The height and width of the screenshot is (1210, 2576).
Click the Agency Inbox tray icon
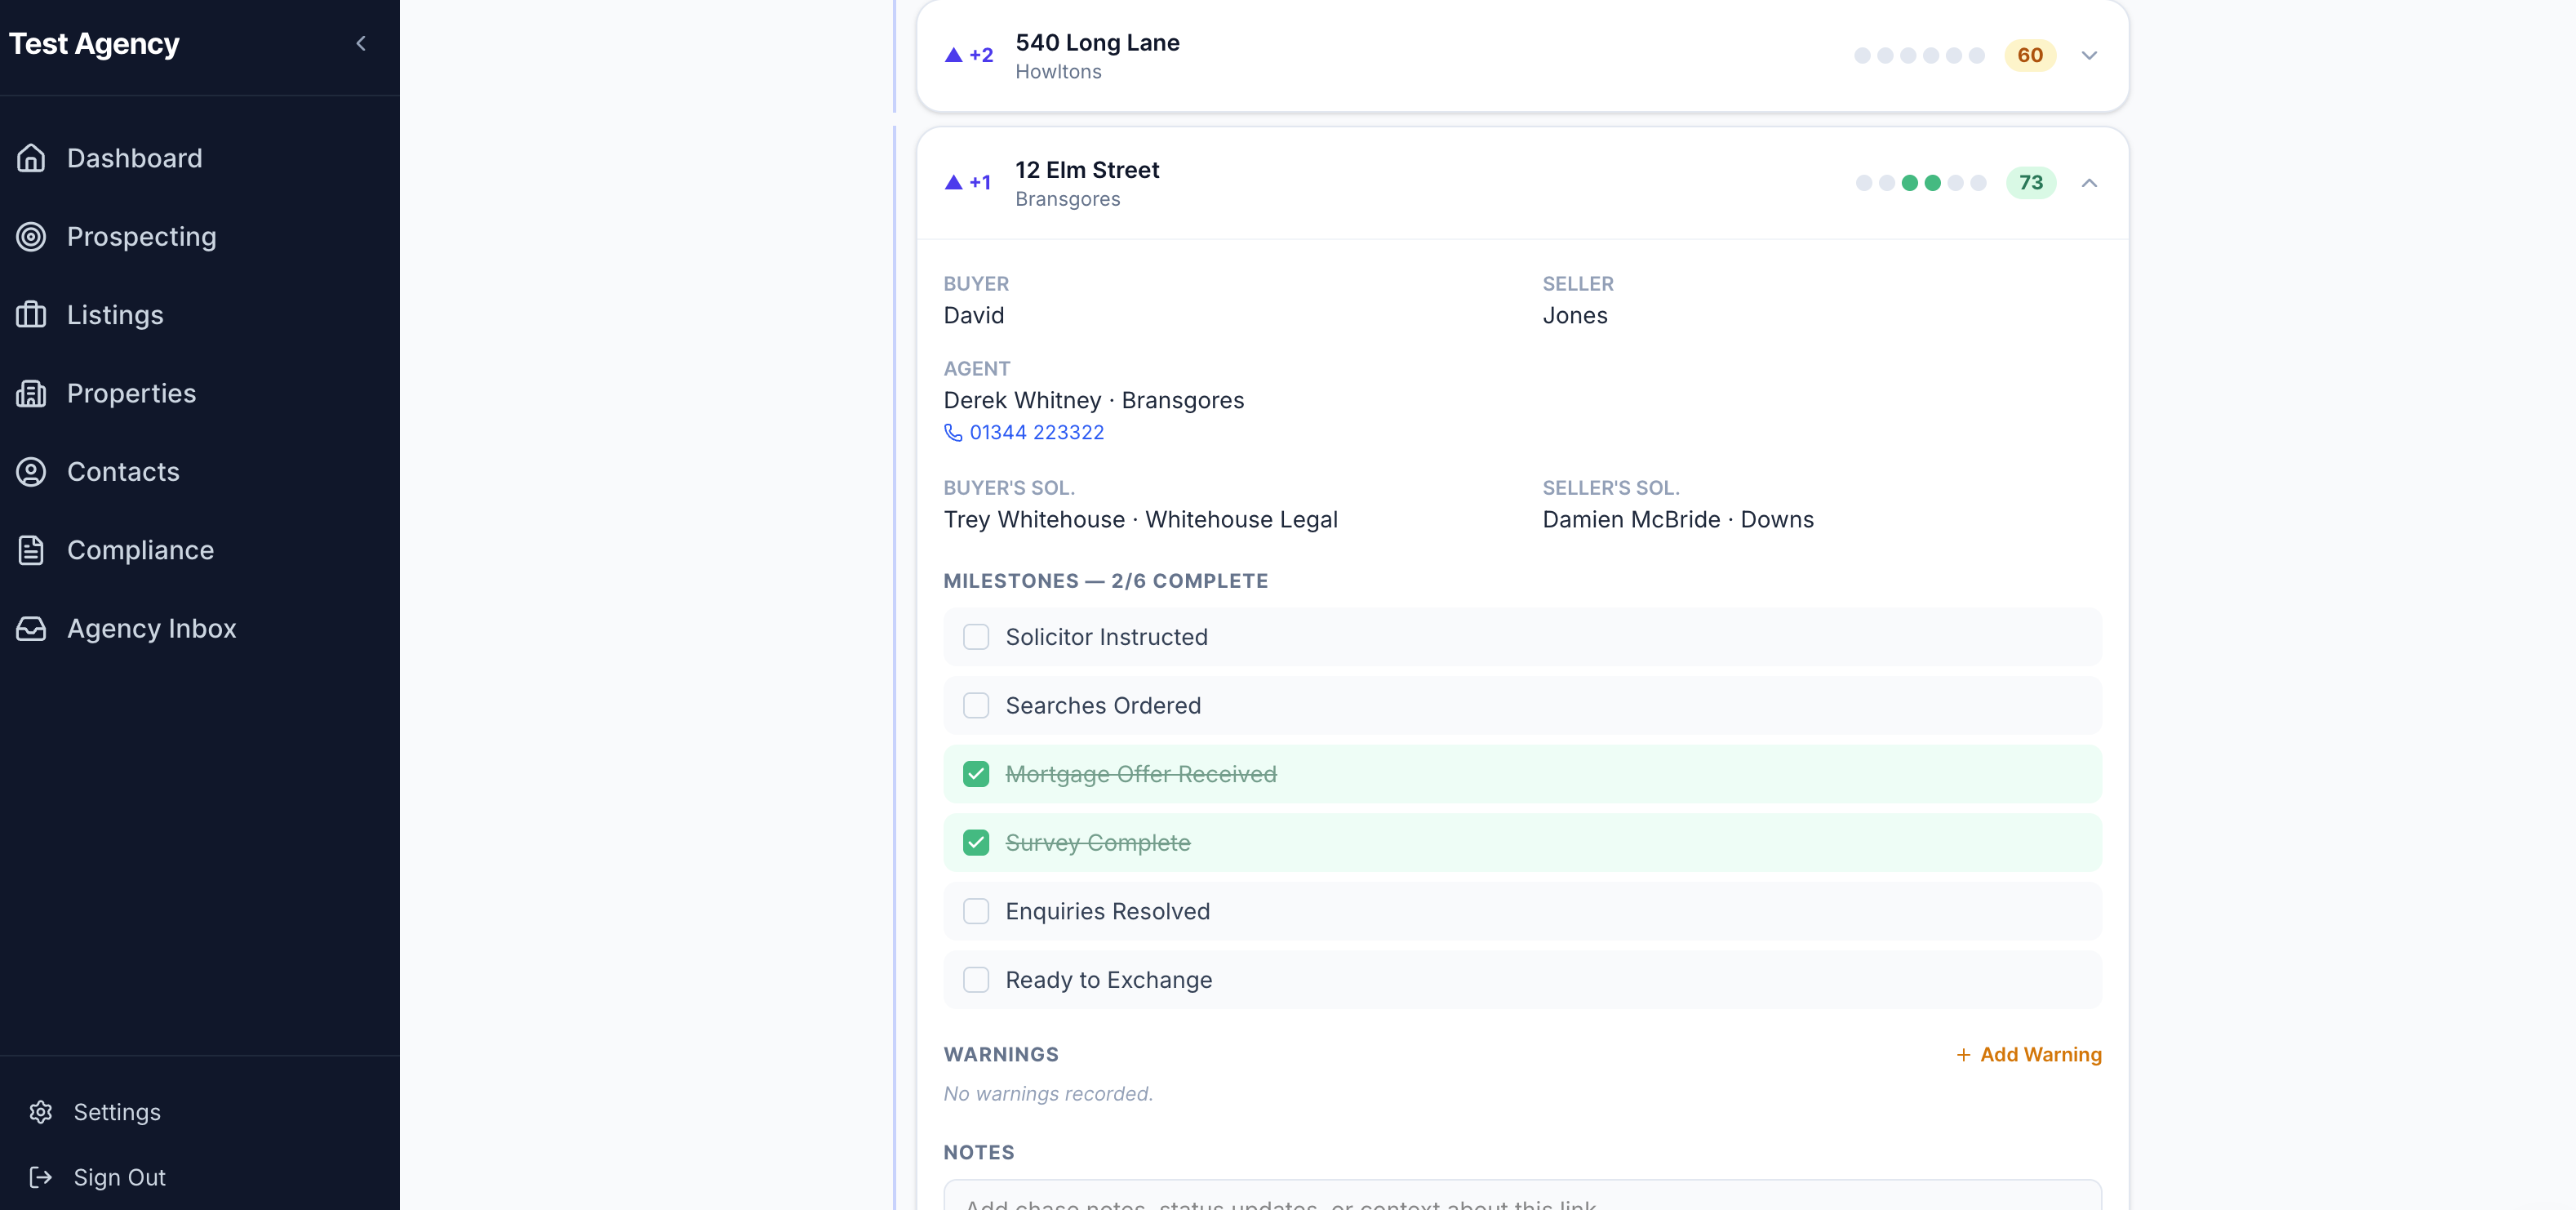31,628
